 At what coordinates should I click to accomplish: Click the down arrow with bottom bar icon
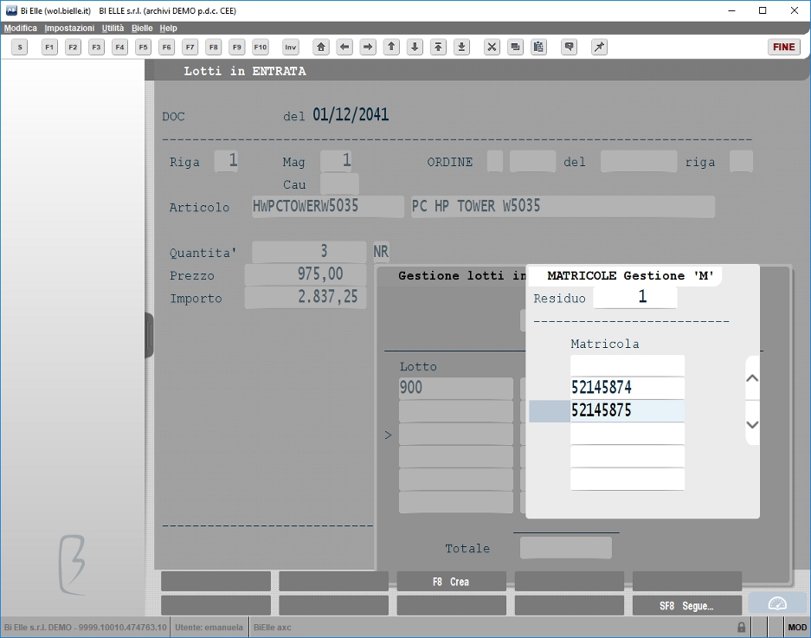[x=462, y=47]
